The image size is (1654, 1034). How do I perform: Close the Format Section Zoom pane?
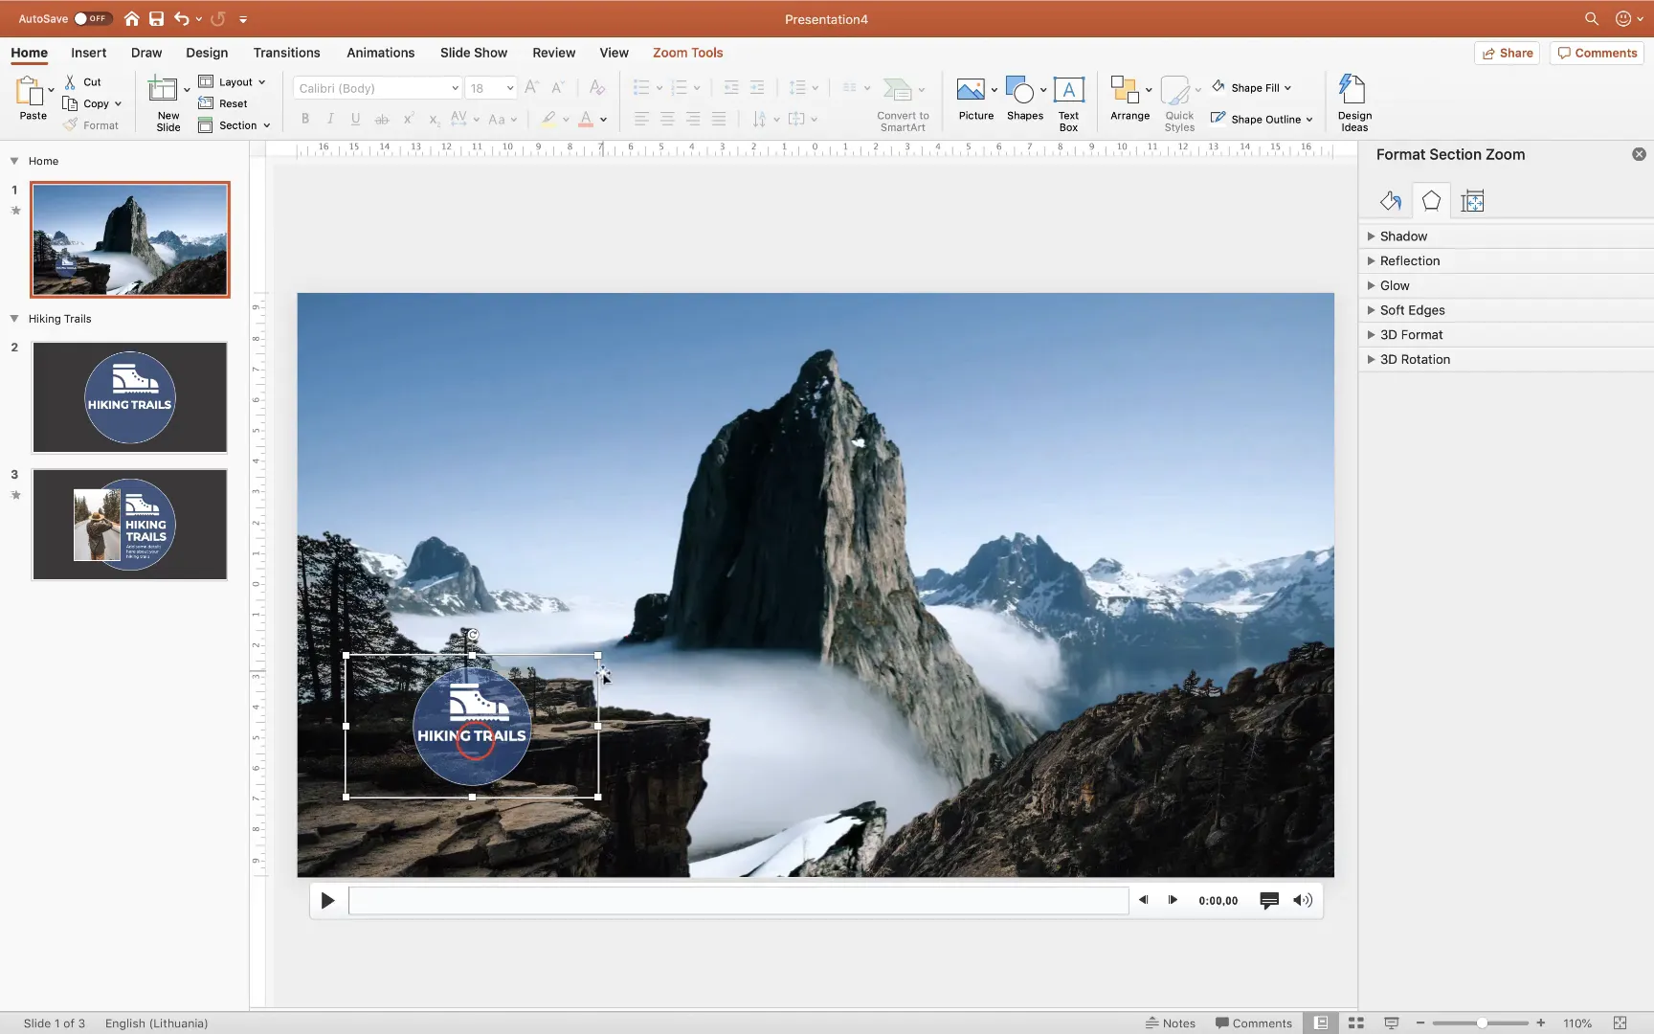[1639, 154]
